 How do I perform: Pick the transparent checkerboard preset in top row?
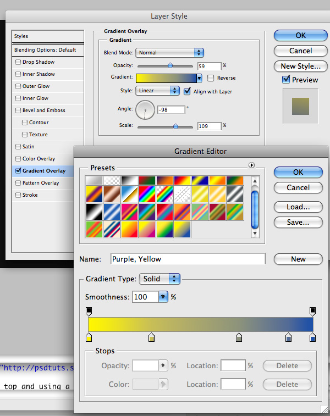pos(112,181)
